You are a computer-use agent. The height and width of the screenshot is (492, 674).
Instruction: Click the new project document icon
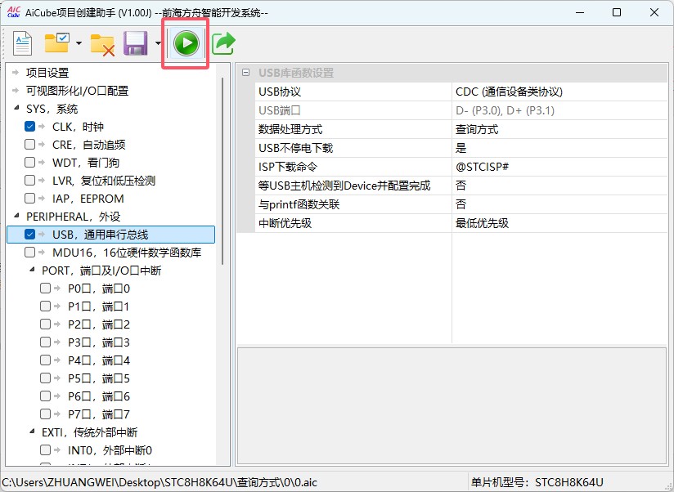tap(22, 43)
